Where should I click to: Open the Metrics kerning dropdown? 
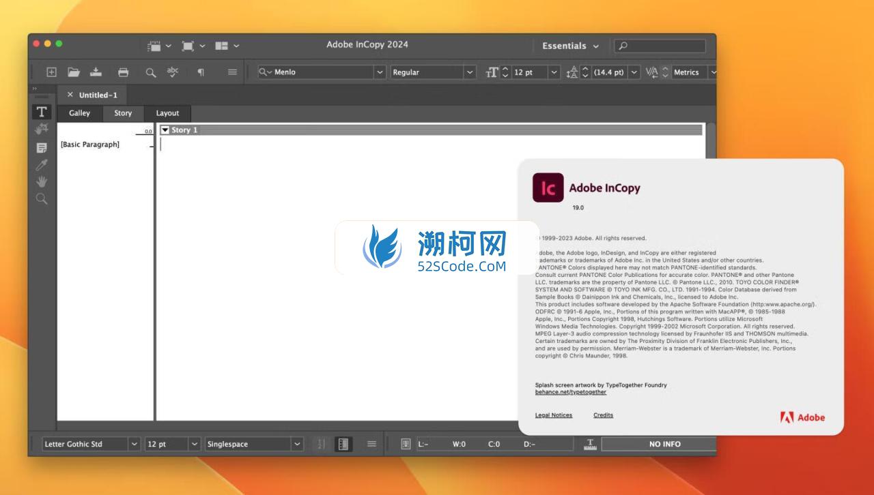712,72
